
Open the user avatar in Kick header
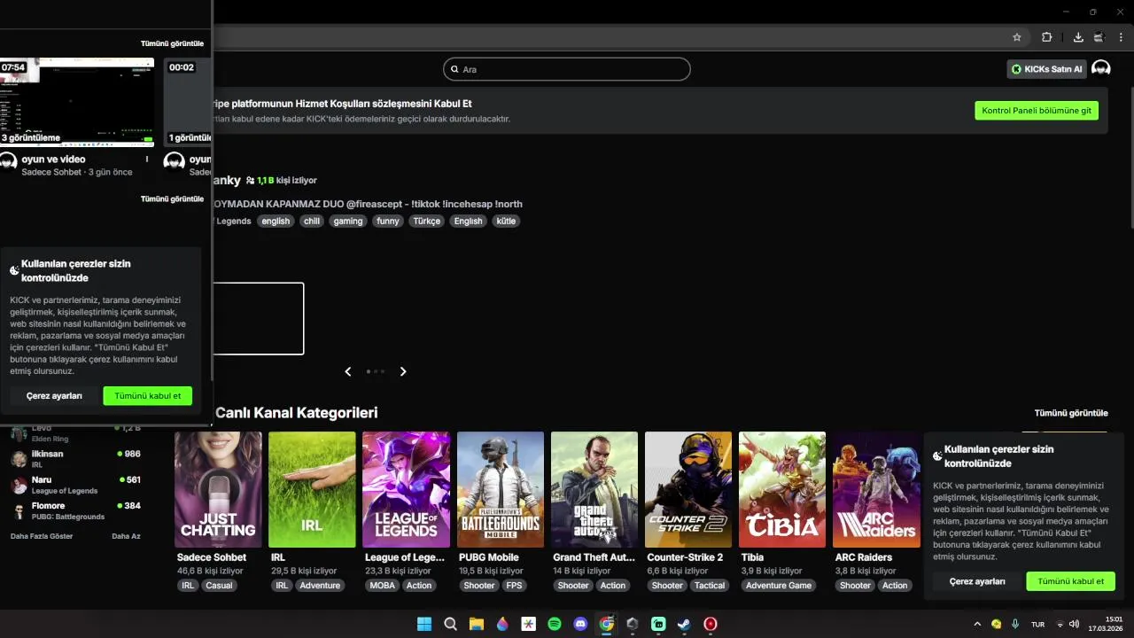(1101, 68)
